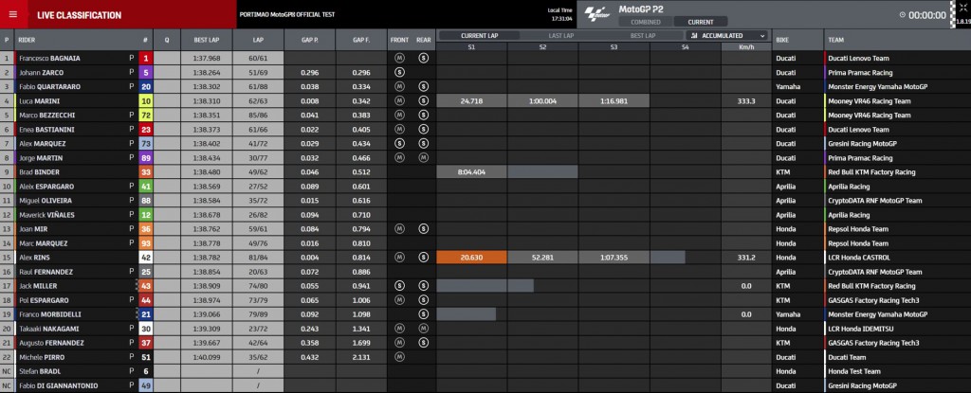The height and width of the screenshot is (393, 971).
Task: Click Zarco's front tyre S icon
Action: coord(399,72)
